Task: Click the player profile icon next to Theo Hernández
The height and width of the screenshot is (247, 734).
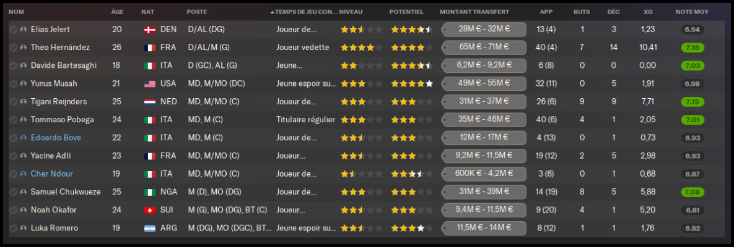Action: click(24, 47)
